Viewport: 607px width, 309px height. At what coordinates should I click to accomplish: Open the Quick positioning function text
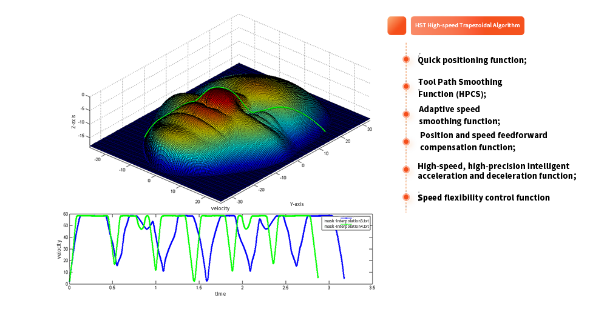472,61
